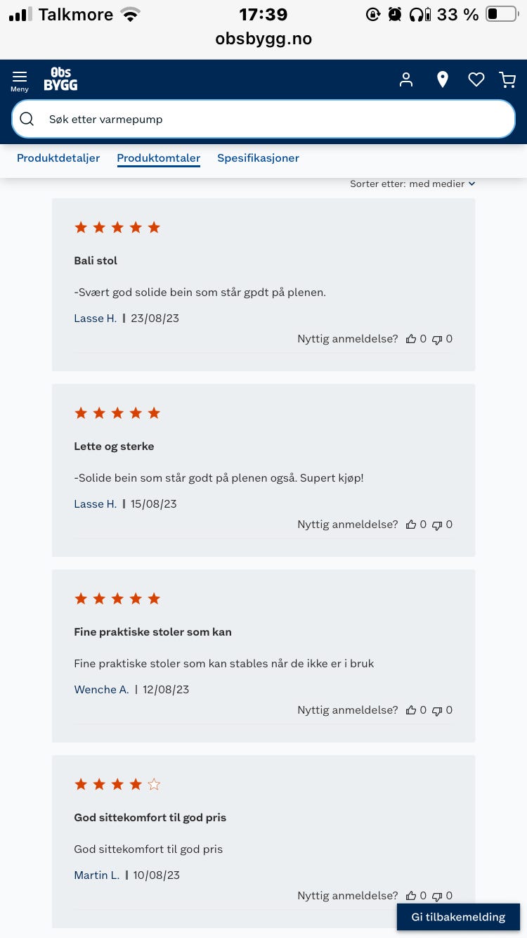This screenshot has height=938, width=527.
Task: Expand the Sorter etter dropdown
Action: point(412,184)
